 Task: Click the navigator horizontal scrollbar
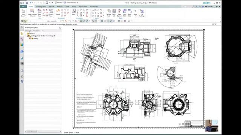(43, 131)
